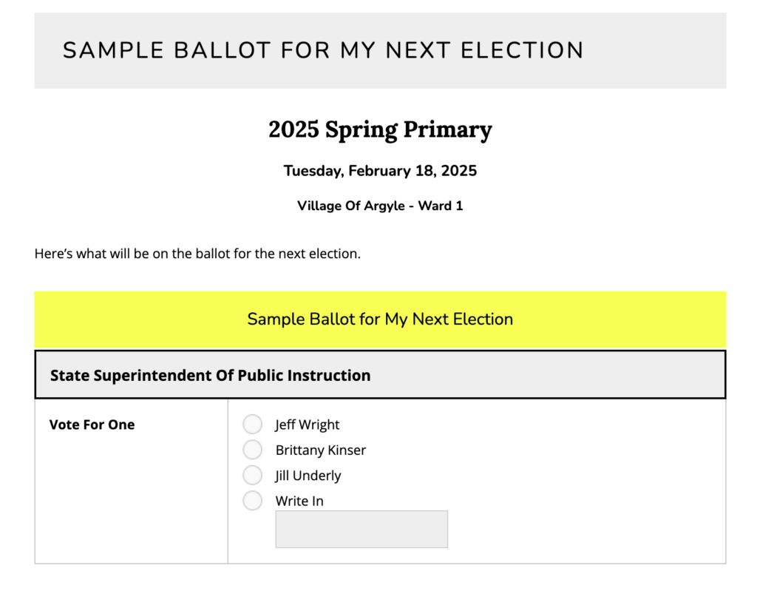This screenshot has height=591, width=757.
Task: Enable the Write In radio button
Action: (x=253, y=501)
